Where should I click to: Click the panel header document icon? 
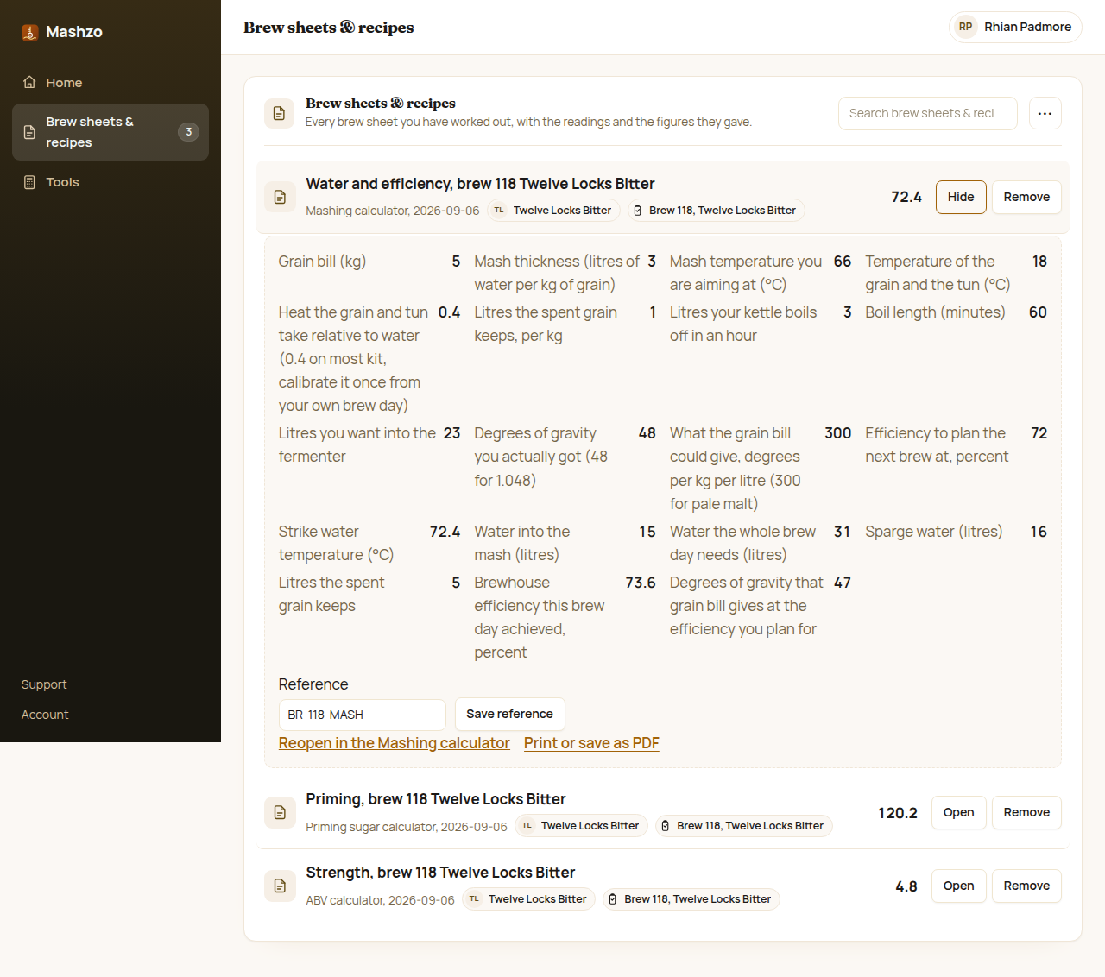click(x=279, y=113)
